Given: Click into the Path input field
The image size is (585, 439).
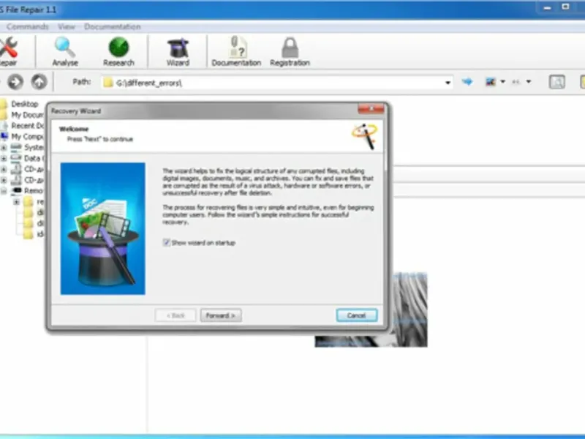Looking at the screenshot, I should point(276,83).
